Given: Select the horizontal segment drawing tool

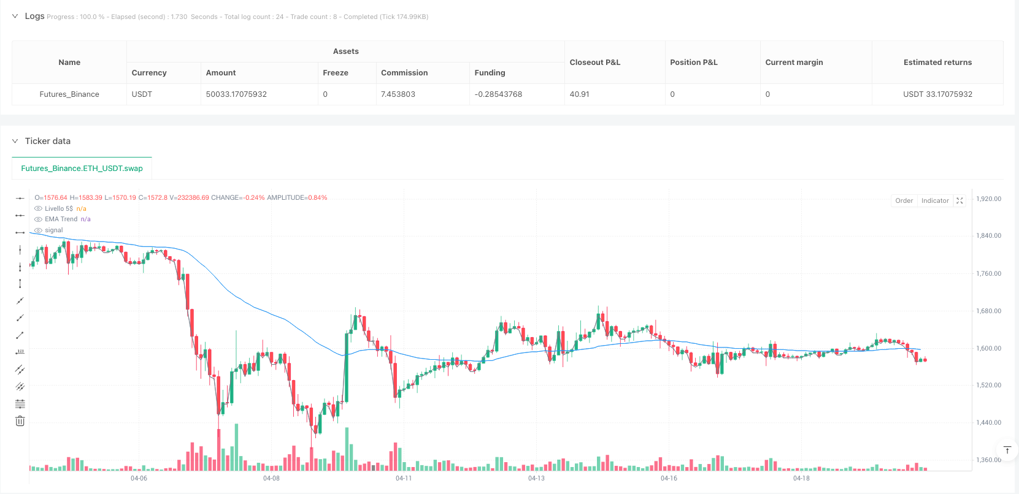Looking at the screenshot, I should point(20,232).
